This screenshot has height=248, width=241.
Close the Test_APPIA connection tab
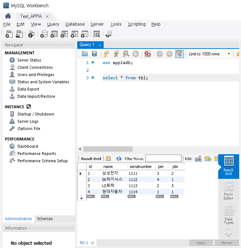47,16
